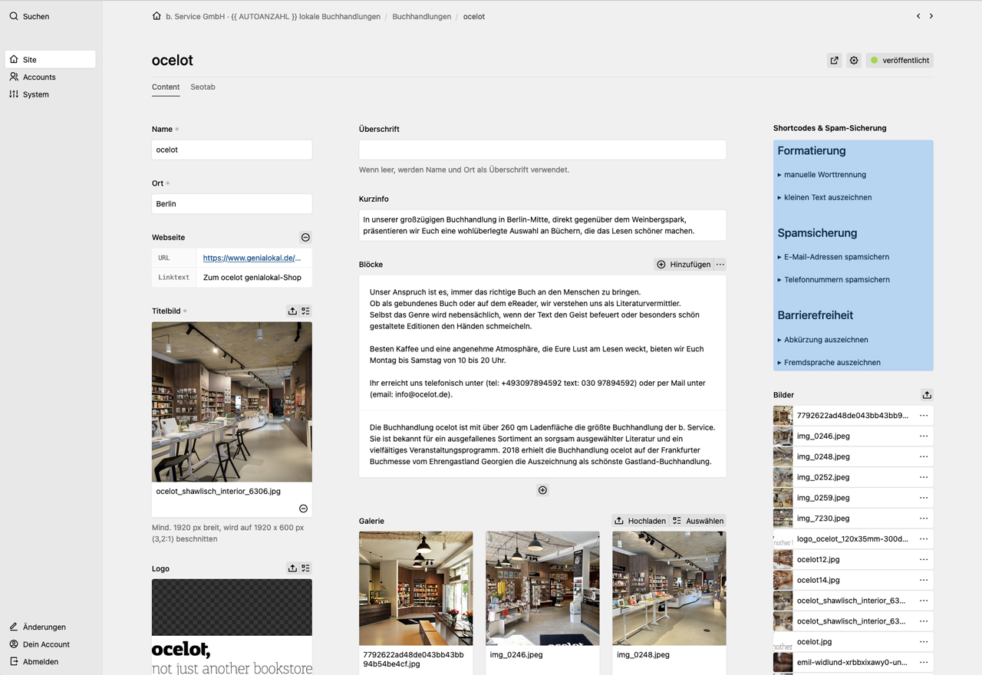Open options menu for img_0246.jpeg
982x675 pixels.
click(x=924, y=436)
